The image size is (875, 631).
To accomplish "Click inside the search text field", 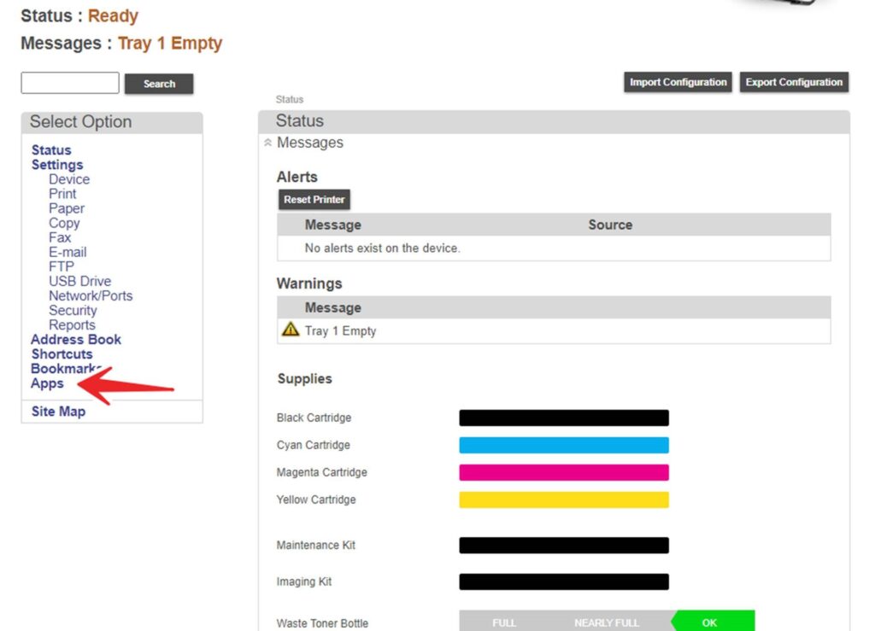I will point(70,83).
